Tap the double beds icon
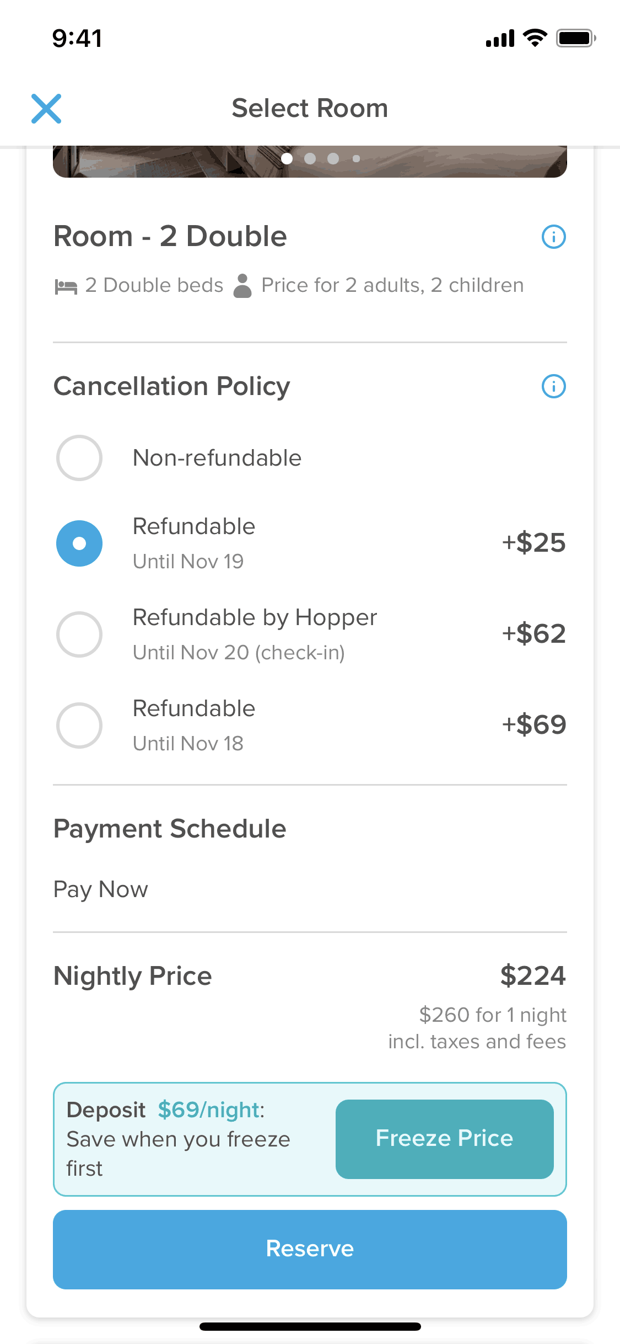This screenshot has height=1344, width=620. click(66, 286)
